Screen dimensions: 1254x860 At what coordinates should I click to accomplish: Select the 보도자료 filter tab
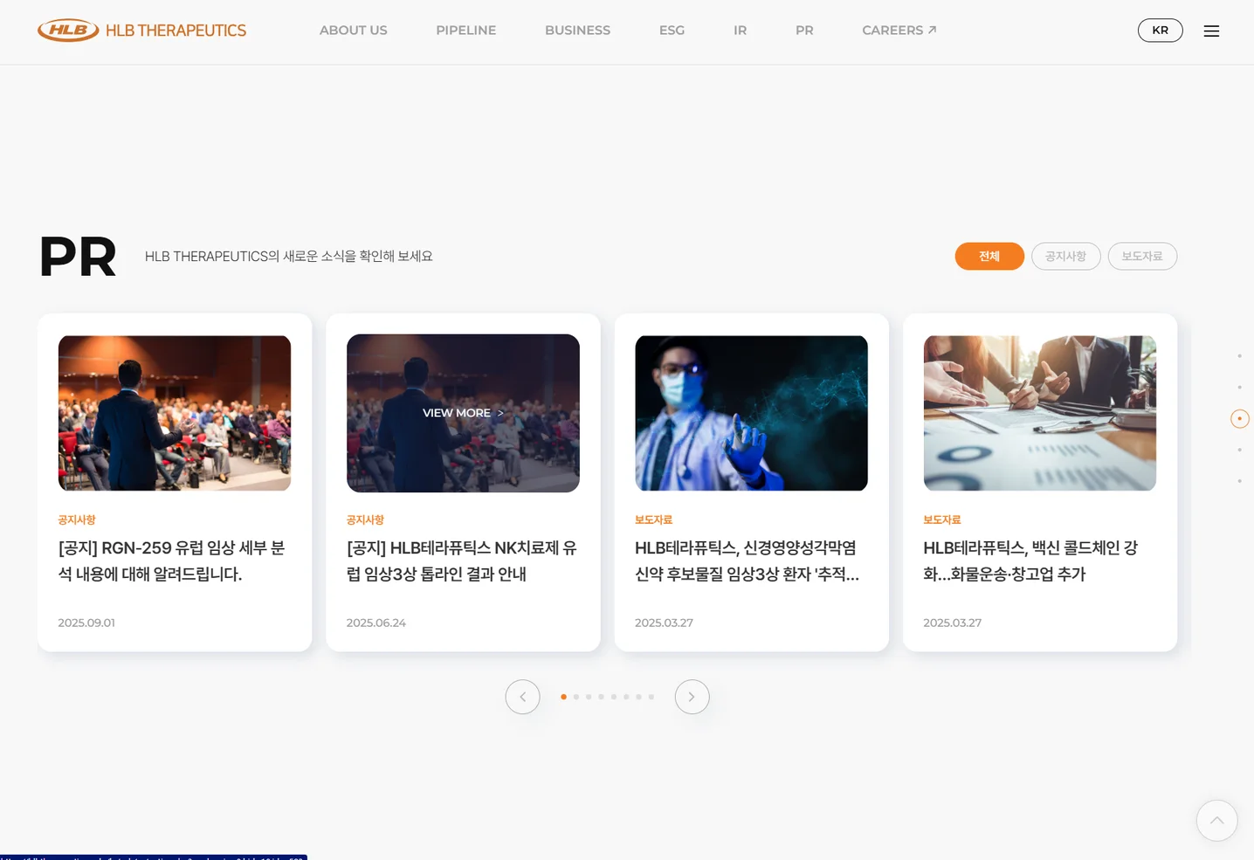[x=1142, y=256]
